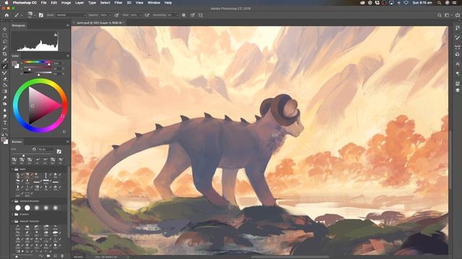
Task: Open the File menu
Action: coord(43,3)
